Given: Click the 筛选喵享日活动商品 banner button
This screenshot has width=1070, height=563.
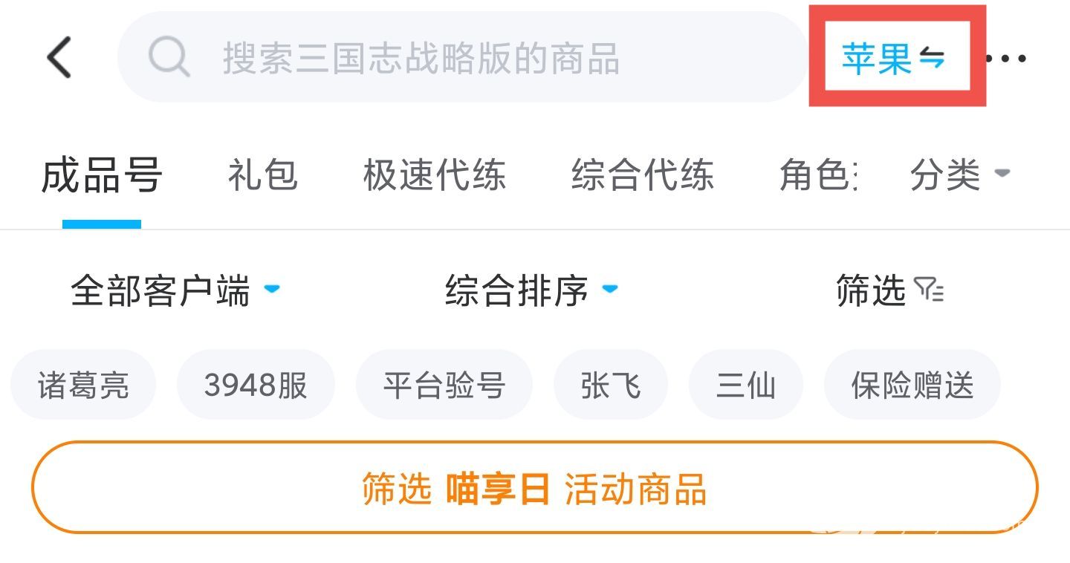Looking at the screenshot, I should (x=534, y=489).
